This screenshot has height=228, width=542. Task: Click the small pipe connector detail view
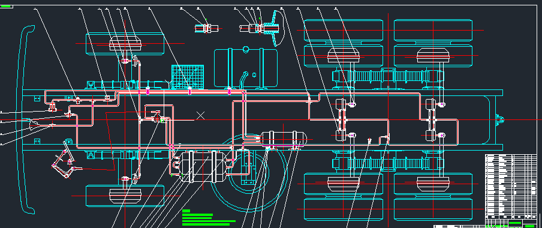pyautogui.click(x=207, y=28)
